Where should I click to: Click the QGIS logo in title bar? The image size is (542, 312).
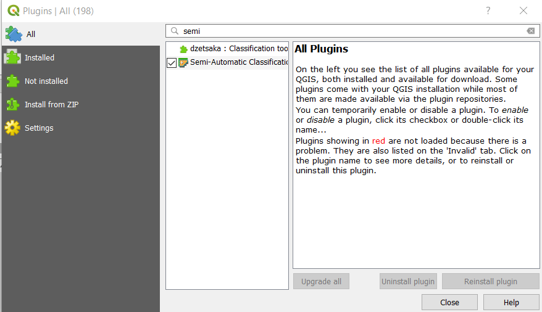[14, 10]
